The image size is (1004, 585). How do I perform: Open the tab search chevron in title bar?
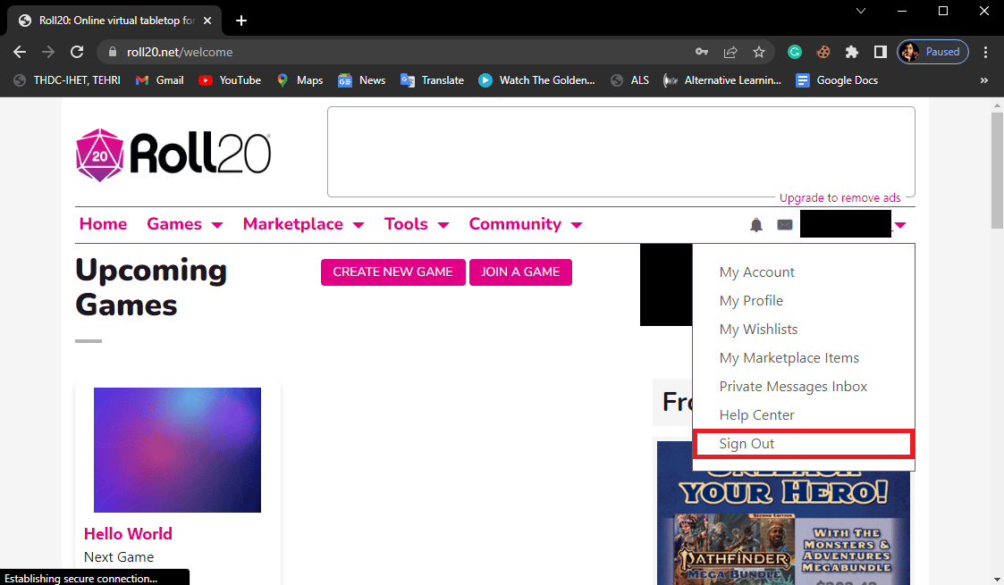(861, 11)
